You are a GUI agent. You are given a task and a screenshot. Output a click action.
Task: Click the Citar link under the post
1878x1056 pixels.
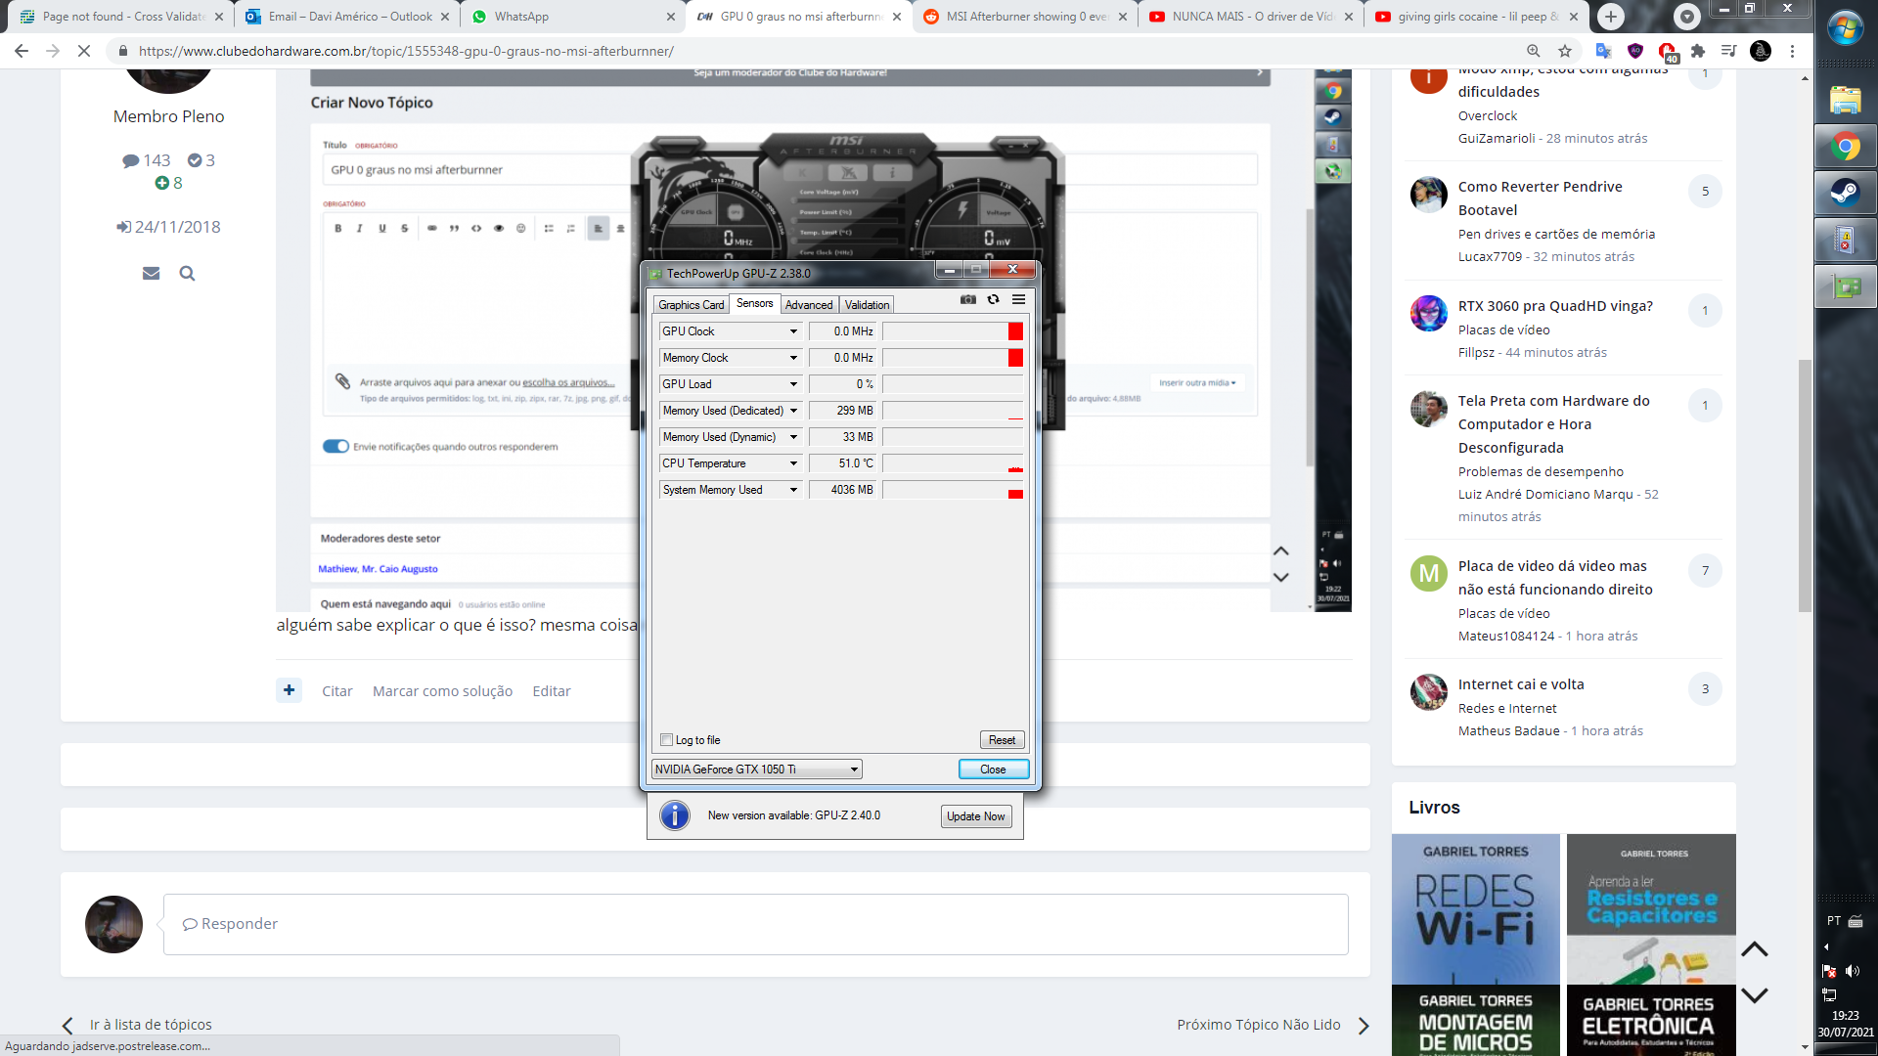pos(337,691)
